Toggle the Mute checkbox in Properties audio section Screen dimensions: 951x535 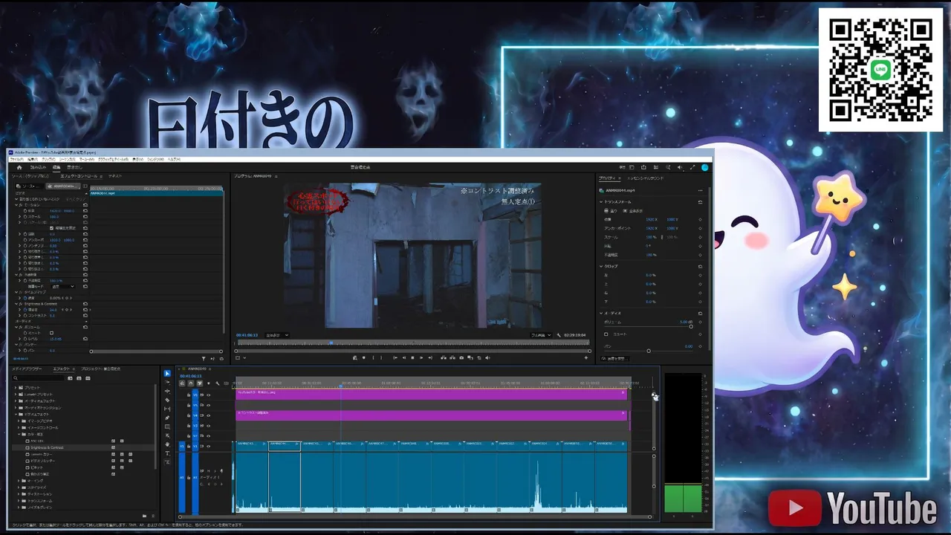click(606, 334)
